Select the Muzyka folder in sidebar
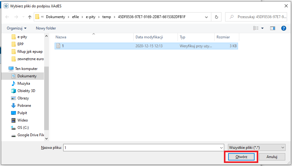The image size is (292, 166). point(24,83)
